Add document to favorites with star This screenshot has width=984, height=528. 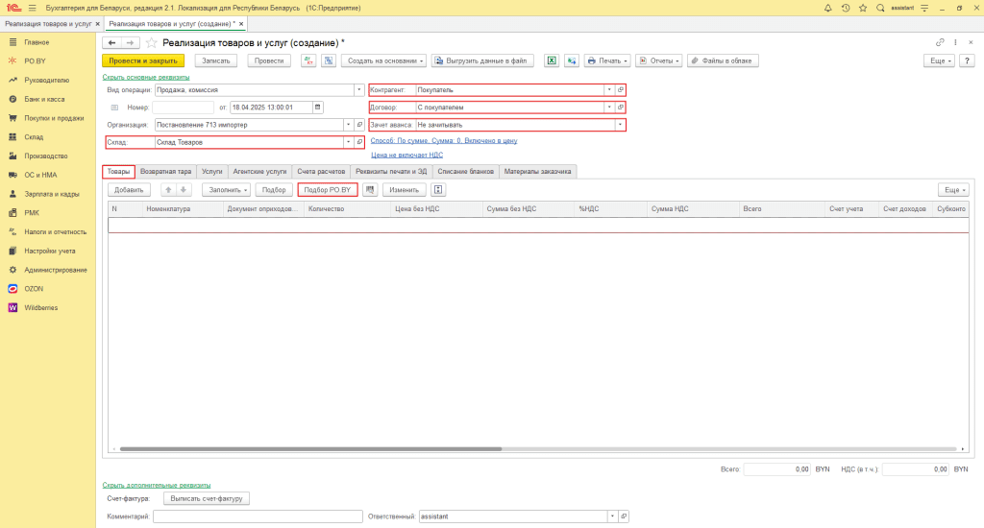151,42
